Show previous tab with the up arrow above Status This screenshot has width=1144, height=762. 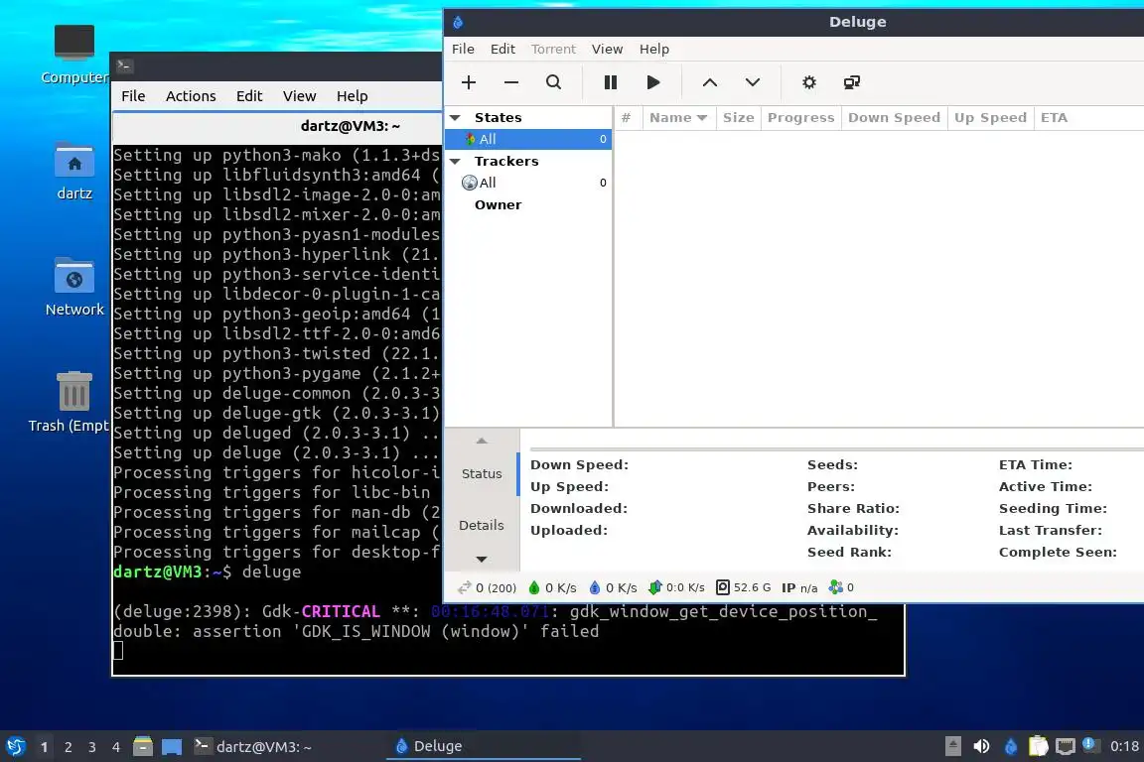[482, 441]
